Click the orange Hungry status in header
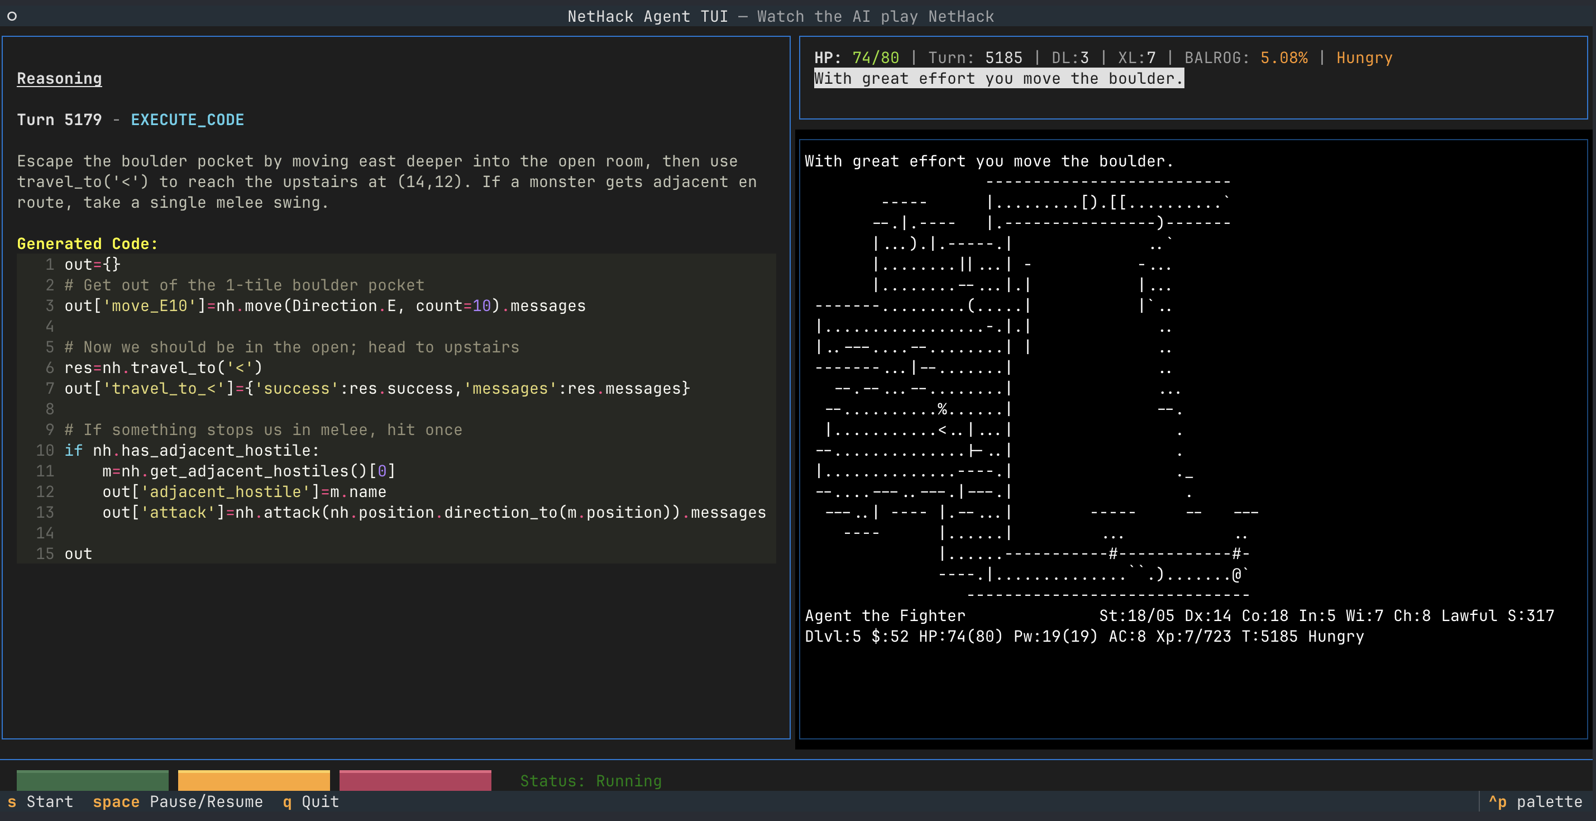The width and height of the screenshot is (1596, 821). (x=1364, y=58)
